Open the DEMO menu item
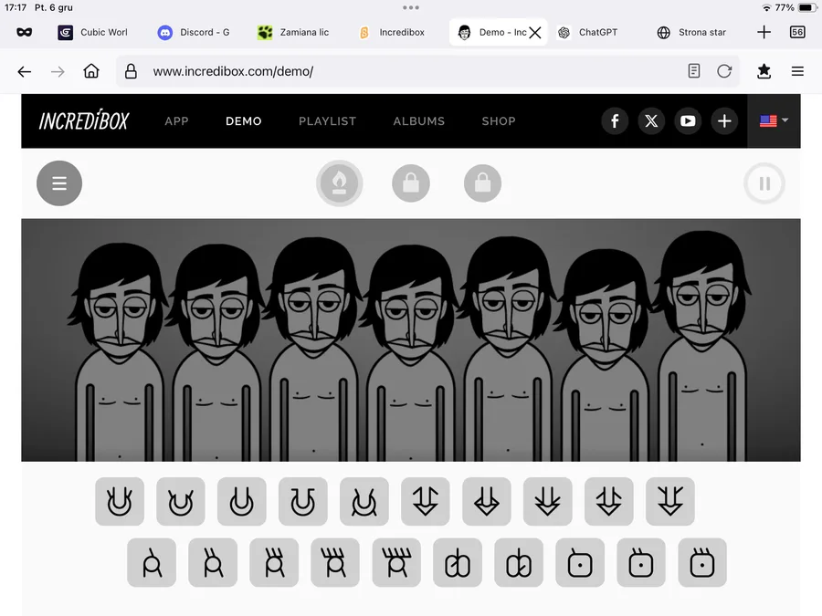The width and height of the screenshot is (822, 616). [244, 121]
